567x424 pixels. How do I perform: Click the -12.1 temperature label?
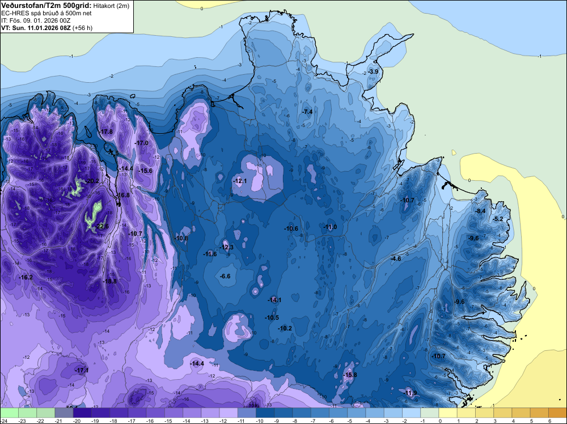click(x=240, y=181)
